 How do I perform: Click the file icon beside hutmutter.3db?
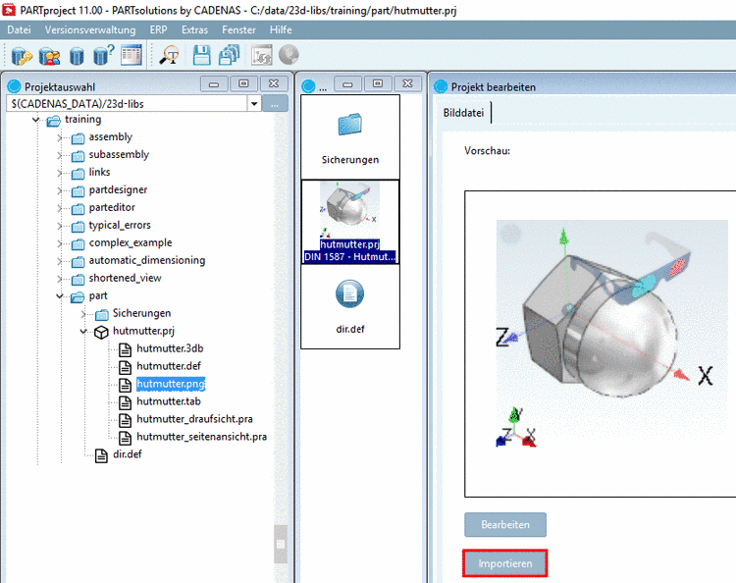point(125,349)
